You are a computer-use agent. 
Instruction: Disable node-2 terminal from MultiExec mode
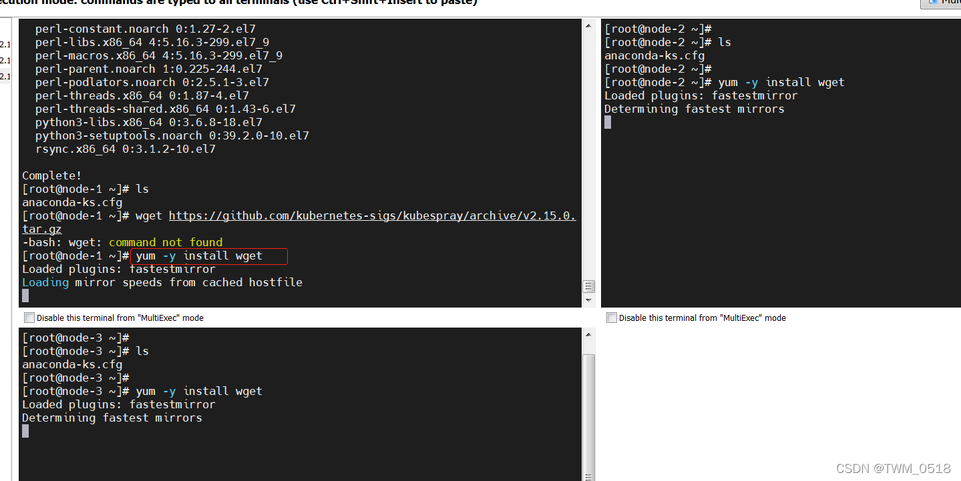611,318
